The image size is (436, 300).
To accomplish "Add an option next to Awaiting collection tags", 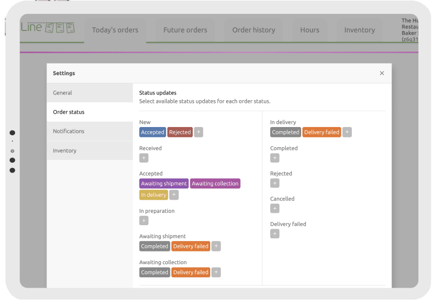I will point(215,272).
